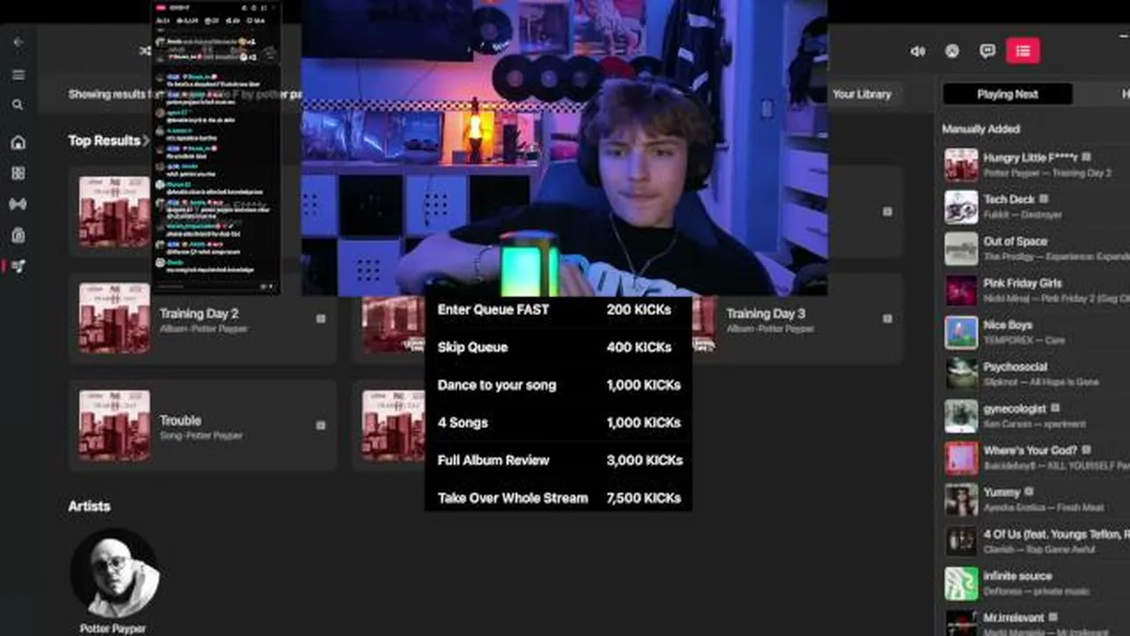Screen dimensions: 1130x636
Task: Switch to the Playing Next tab
Action: [x=1007, y=94]
